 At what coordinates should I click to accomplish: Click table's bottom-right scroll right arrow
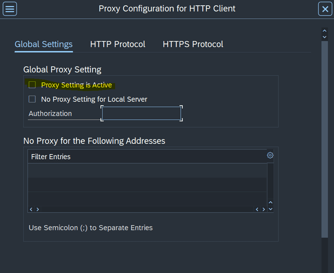click(264, 209)
